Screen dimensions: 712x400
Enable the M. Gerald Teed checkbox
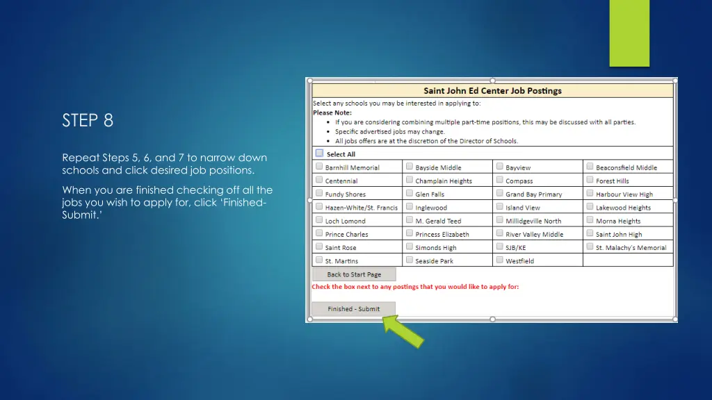(410, 220)
